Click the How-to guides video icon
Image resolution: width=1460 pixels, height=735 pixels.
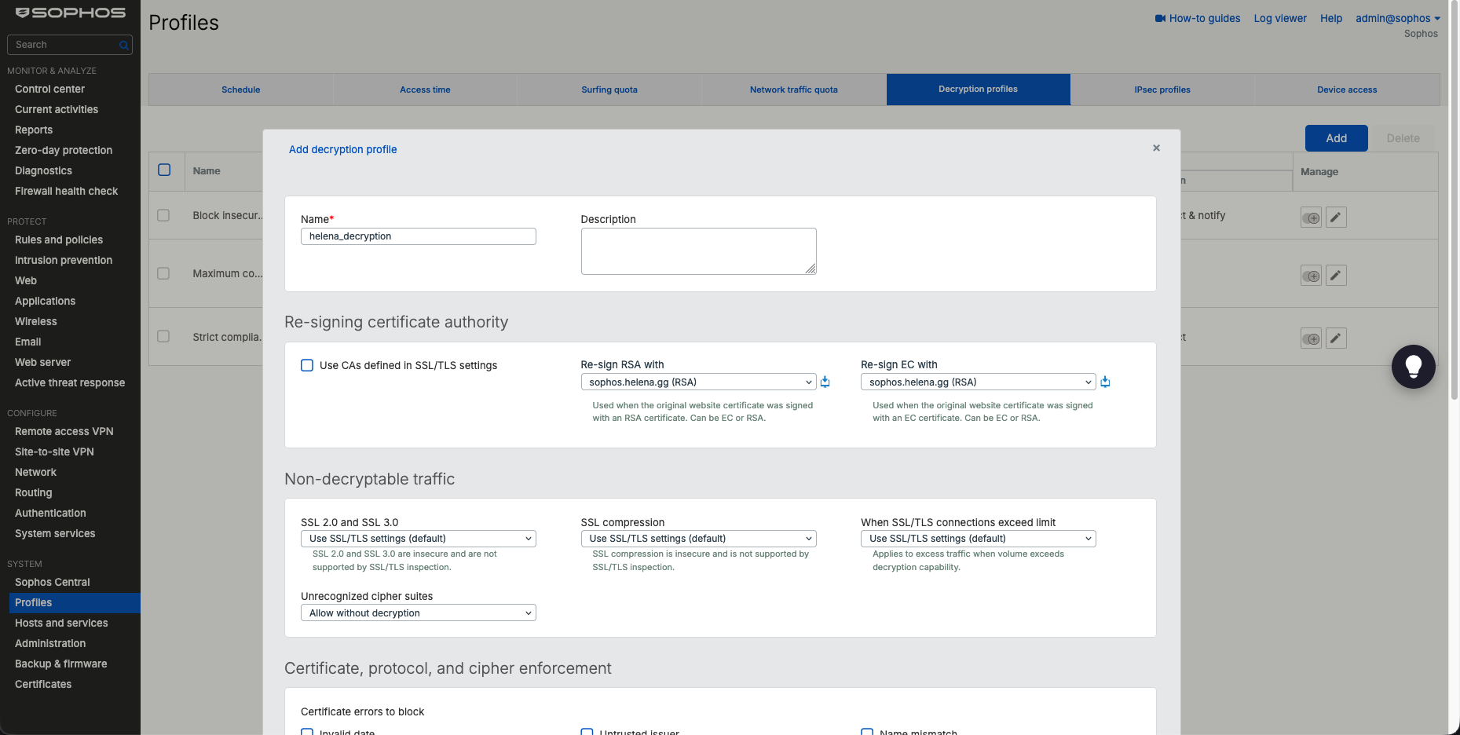[x=1160, y=19]
